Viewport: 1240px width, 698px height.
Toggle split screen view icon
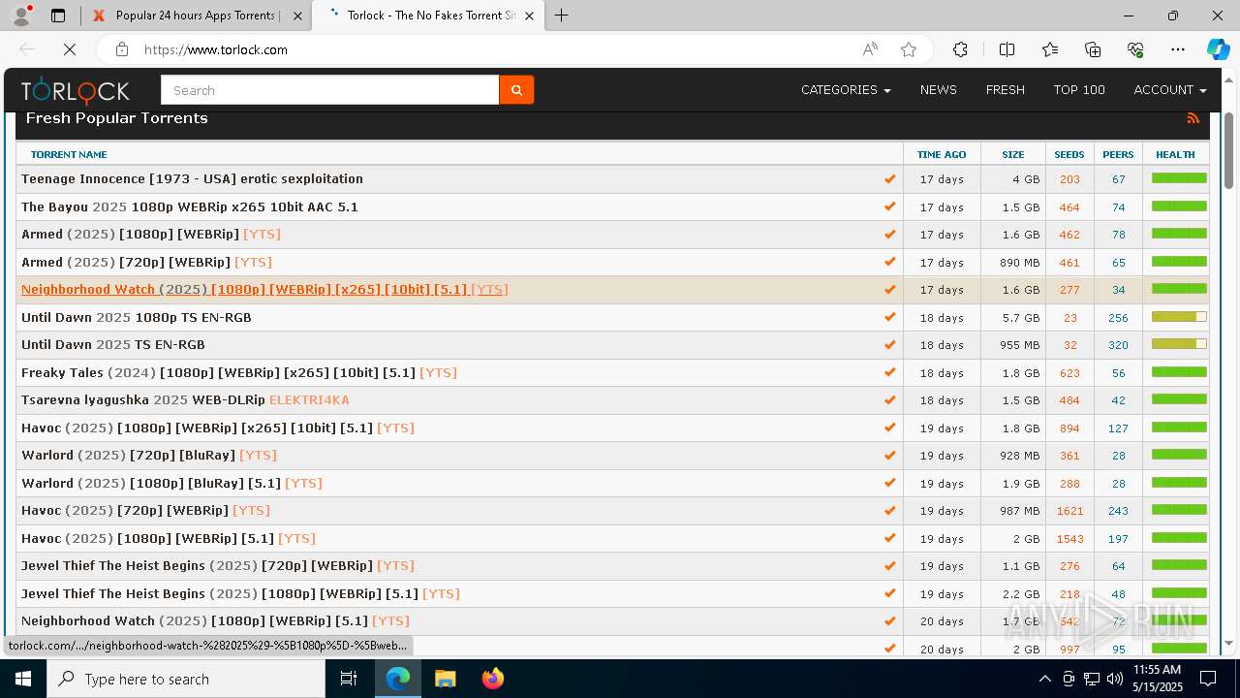pos(1007,49)
